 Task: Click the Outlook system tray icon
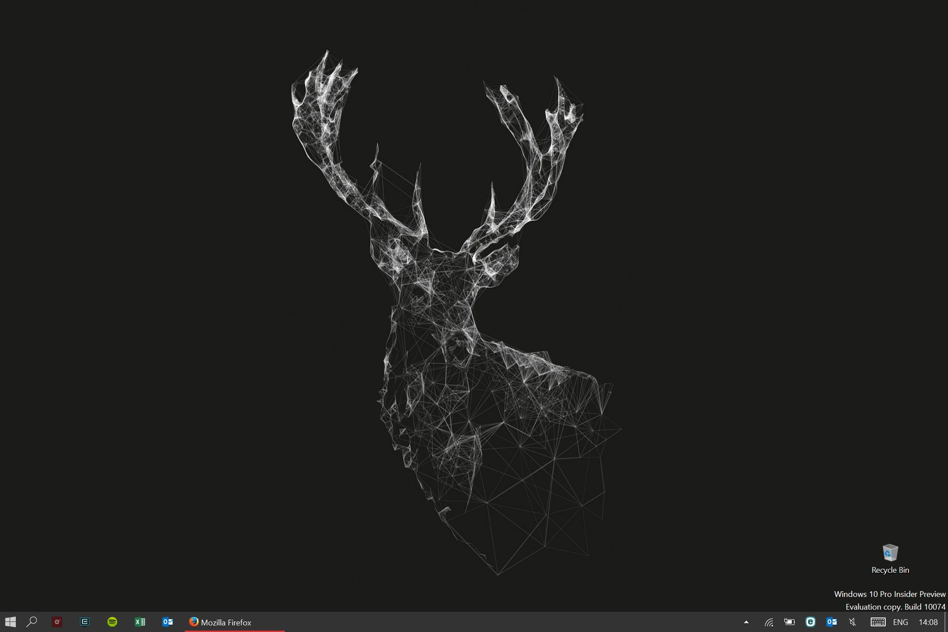[832, 622]
